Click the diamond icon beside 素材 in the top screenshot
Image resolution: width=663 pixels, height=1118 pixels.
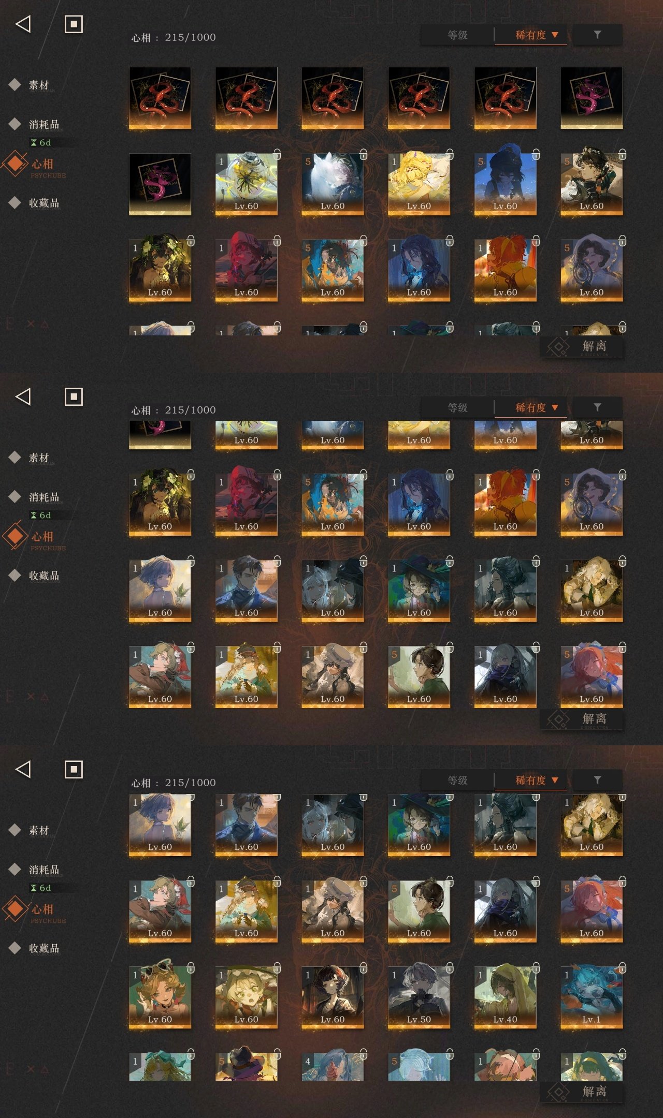pos(15,84)
